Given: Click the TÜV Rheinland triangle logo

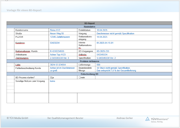Looking at the screenshot, I should click(x=148, y=119).
